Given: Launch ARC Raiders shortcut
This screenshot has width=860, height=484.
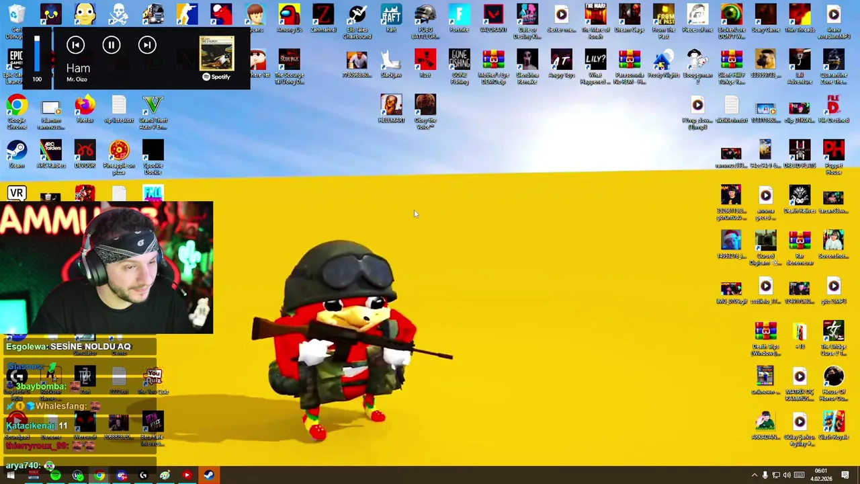Looking at the screenshot, I should click(51, 154).
